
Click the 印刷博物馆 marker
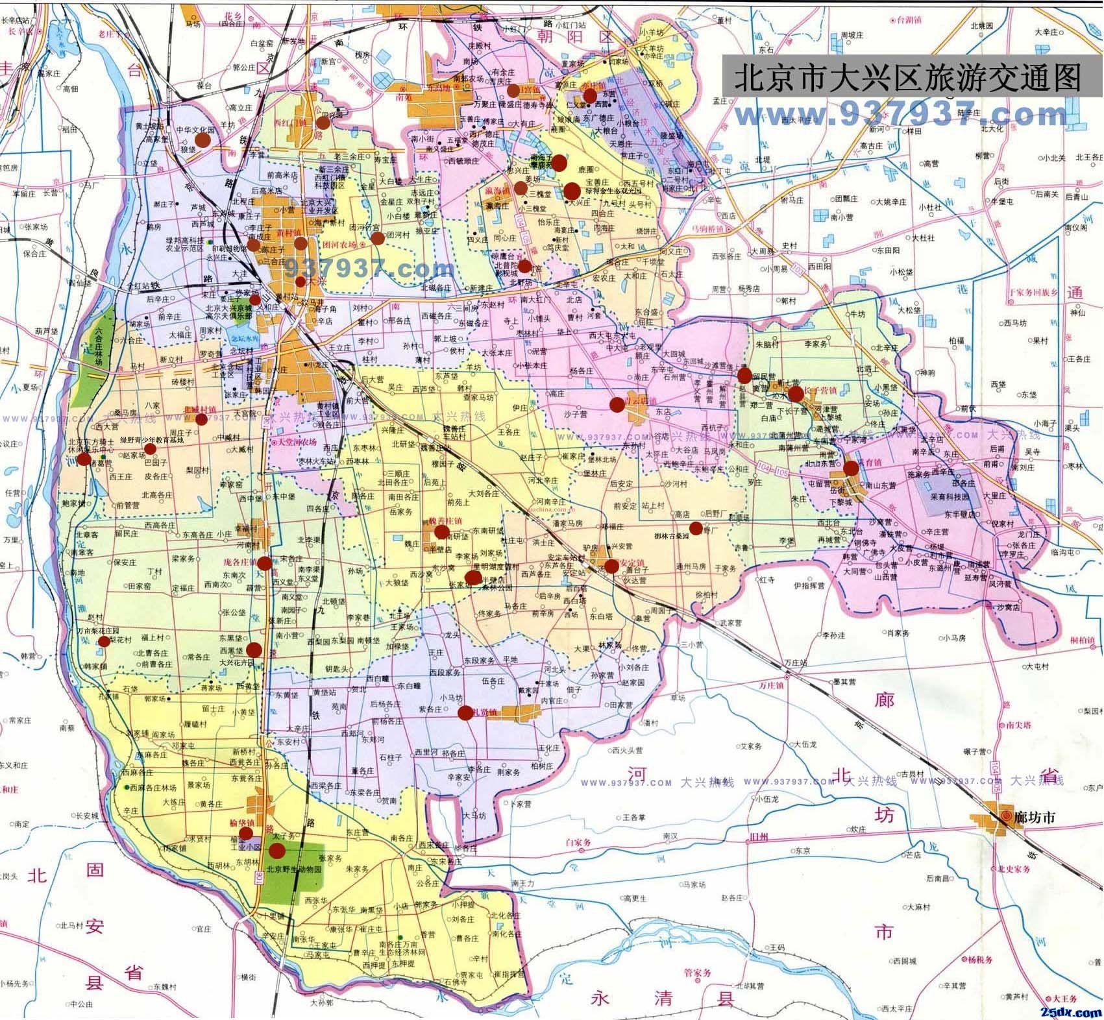pos(254,245)
